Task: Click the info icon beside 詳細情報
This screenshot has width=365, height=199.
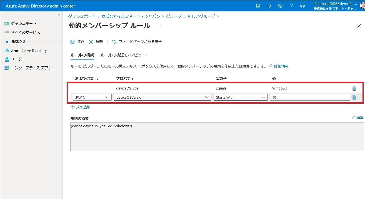Action: (x=270, y=66)
